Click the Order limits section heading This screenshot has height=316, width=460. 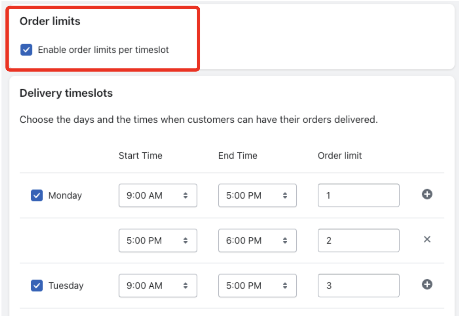coord(50,21)
